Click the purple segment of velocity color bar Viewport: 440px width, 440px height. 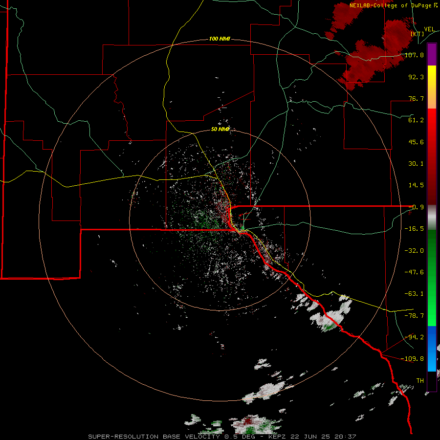(x=432, y=54)
